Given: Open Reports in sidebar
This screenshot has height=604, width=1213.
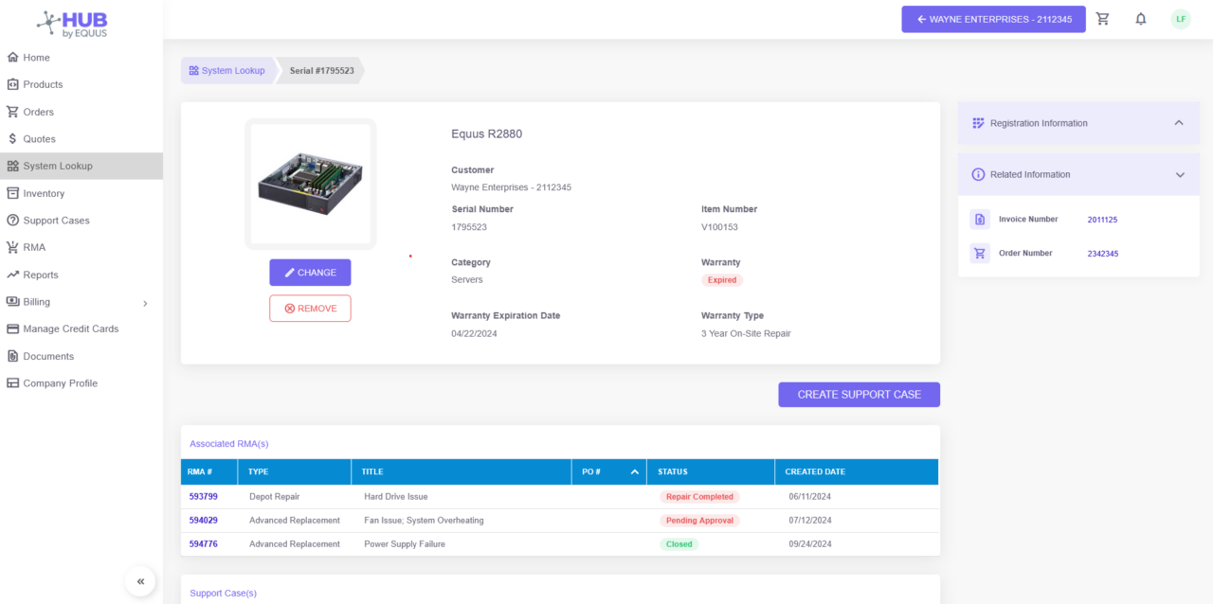Looking at the screenshot, I should (81, 275).
